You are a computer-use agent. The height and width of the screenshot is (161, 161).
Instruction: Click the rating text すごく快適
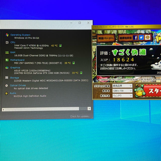(129, 52)
